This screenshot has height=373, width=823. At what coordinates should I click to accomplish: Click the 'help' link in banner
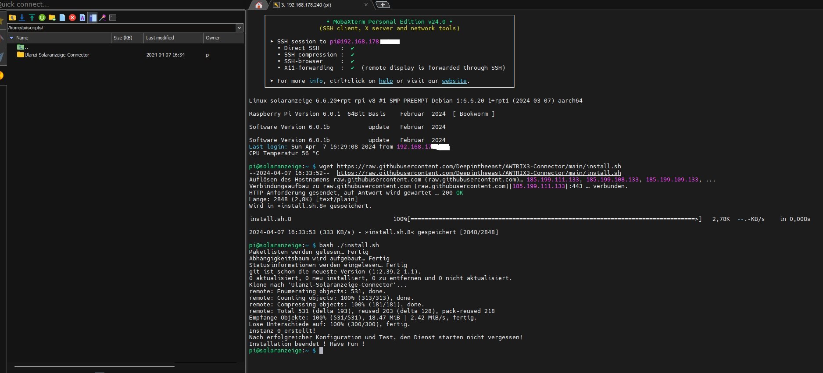pyautogui.click(x=386, y=81)
